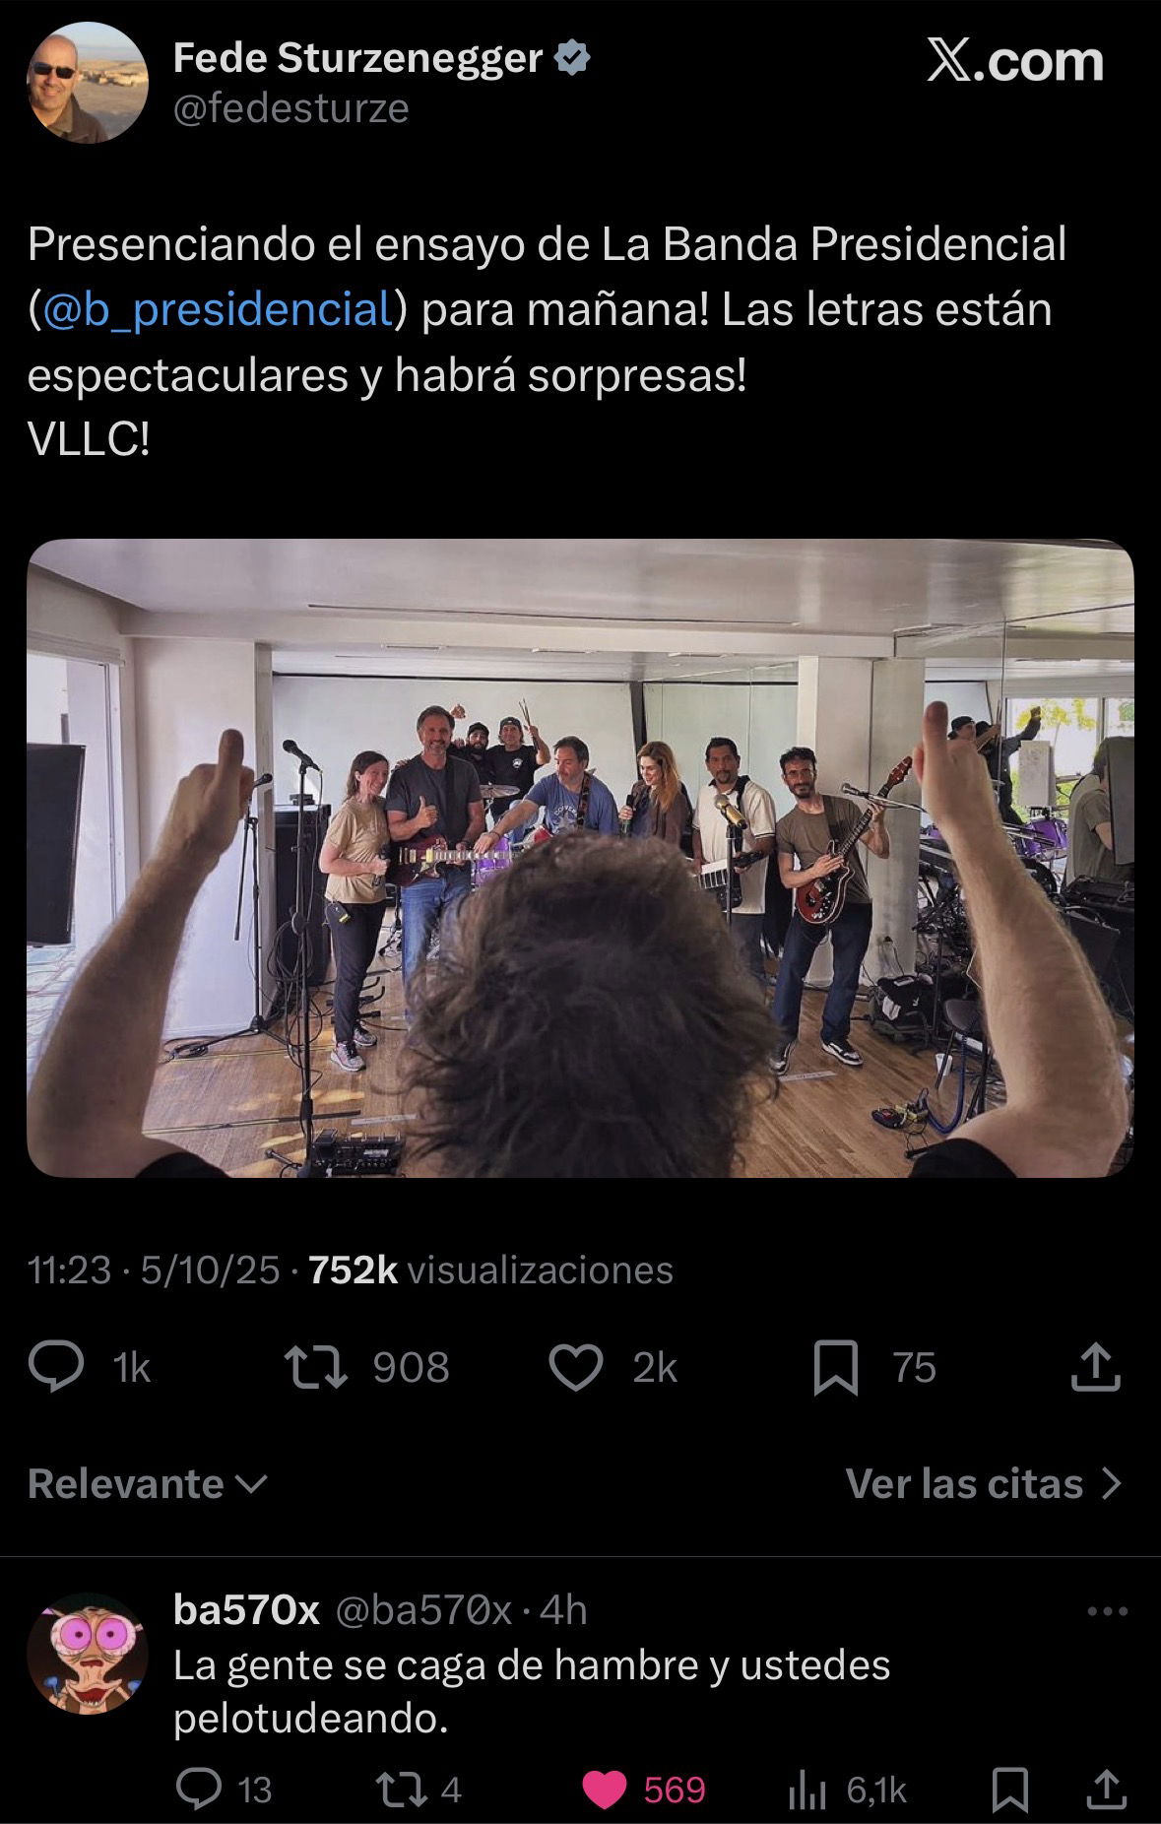Repost the tweet with 908 reposts
The image size is (1161, 1824).
point(315,1367)
